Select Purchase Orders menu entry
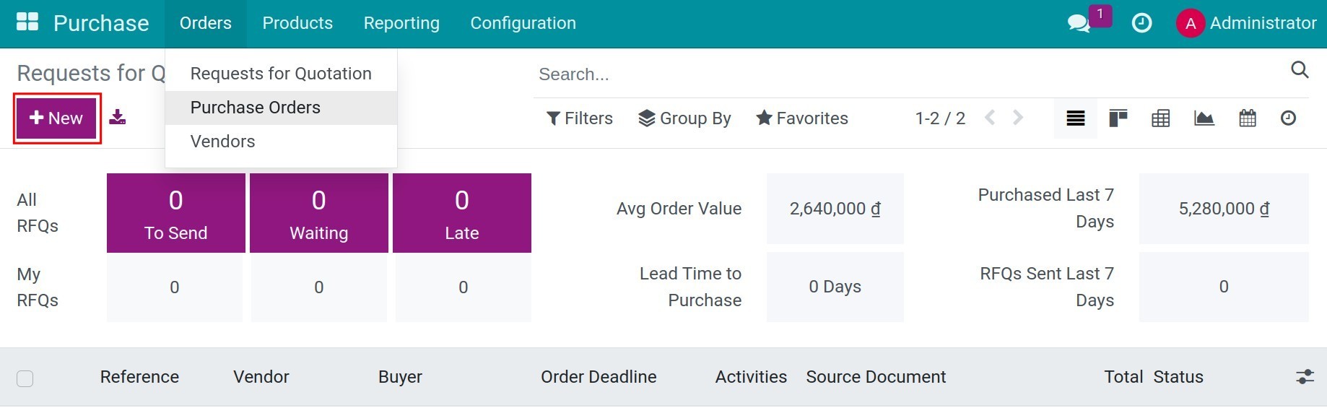The image size is (1327, 408). point(281,108)
